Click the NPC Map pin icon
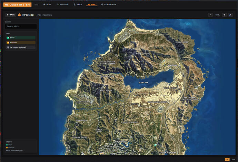The width and height of the screenshot is (238, 162). pos(20,15)
